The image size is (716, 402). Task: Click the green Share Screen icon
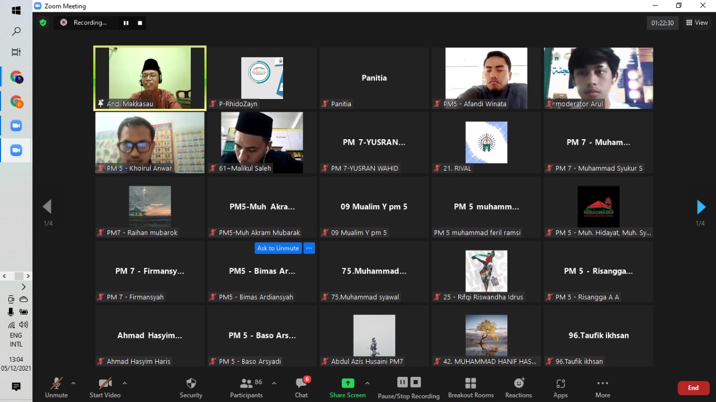pos(347,384)
